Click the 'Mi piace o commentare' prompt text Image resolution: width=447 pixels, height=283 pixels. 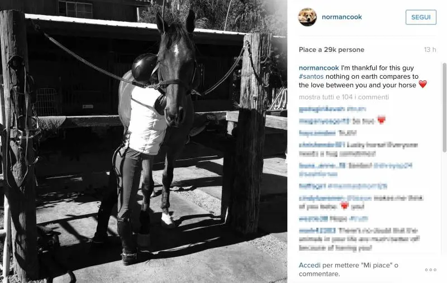[x=348, y=270]
